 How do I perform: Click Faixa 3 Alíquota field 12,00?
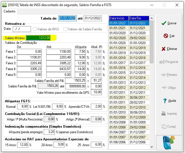tap(80, 63)
